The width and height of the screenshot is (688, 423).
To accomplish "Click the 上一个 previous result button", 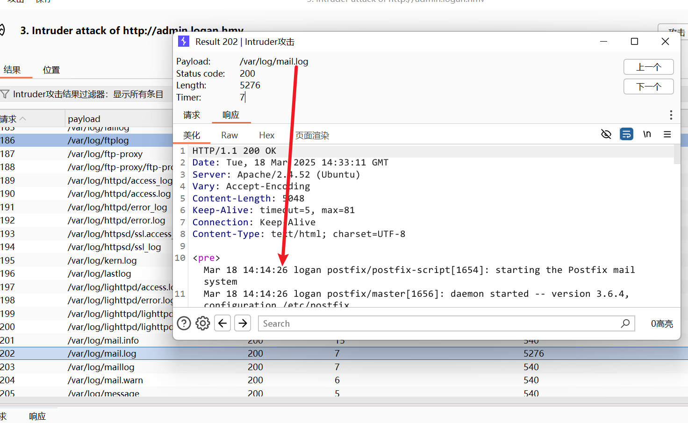I will pyautogui.click(x=649, y=67).
